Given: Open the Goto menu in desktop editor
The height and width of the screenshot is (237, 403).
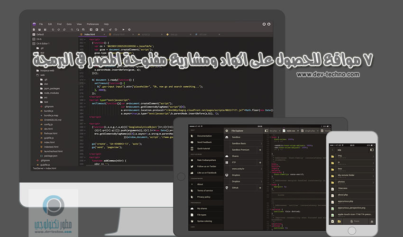Looking at the screenshot, I should 69,24.
